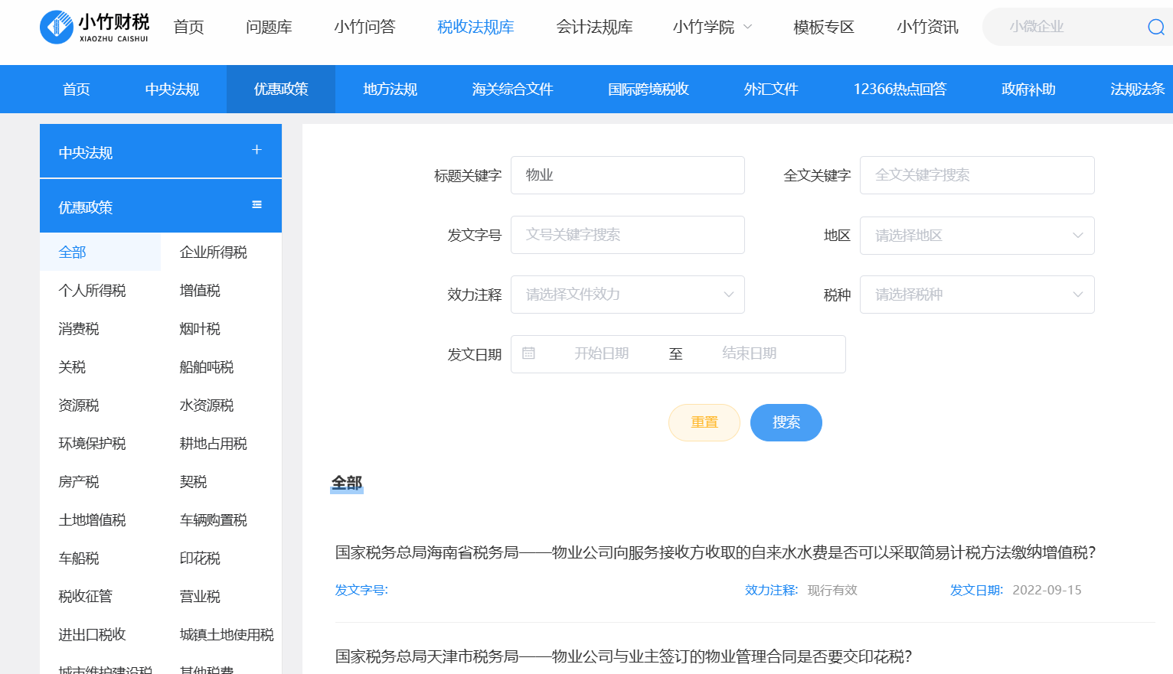Expand 中央法规 section with plus icon
Screen dimensions: 1173x674
click(256, 150)
